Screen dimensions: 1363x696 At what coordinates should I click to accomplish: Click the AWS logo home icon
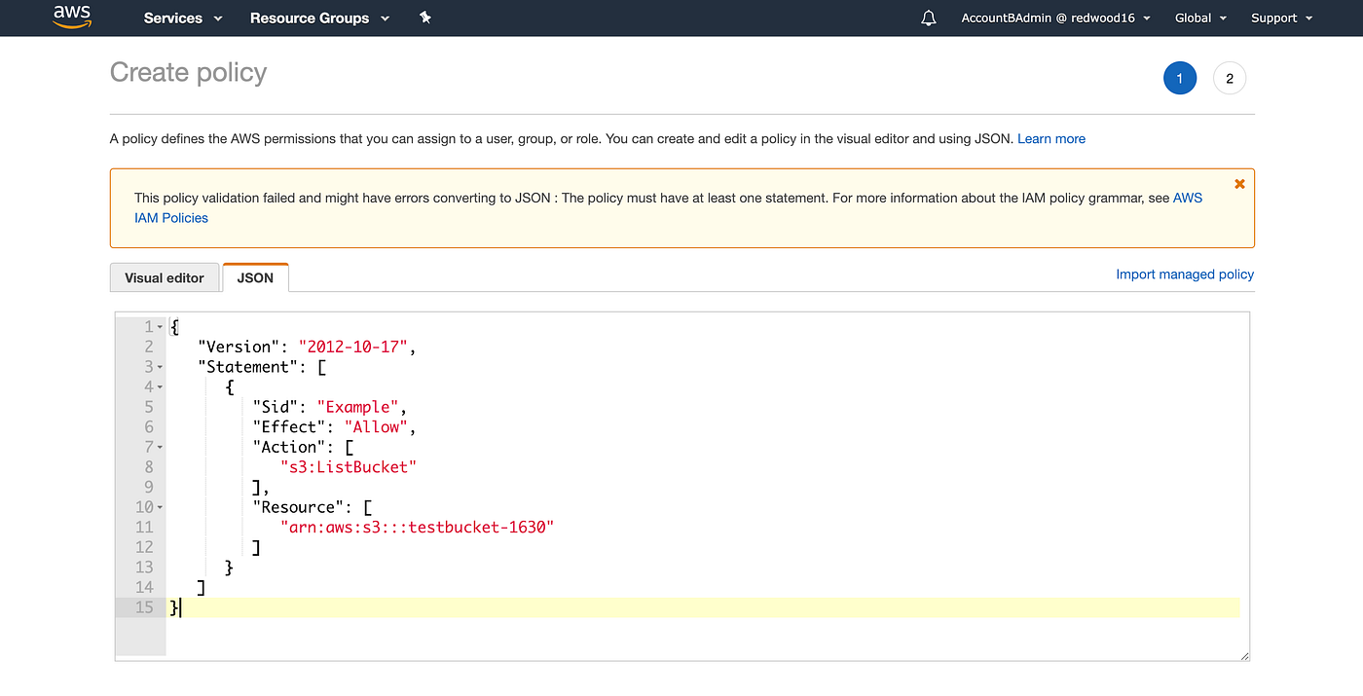72,17
